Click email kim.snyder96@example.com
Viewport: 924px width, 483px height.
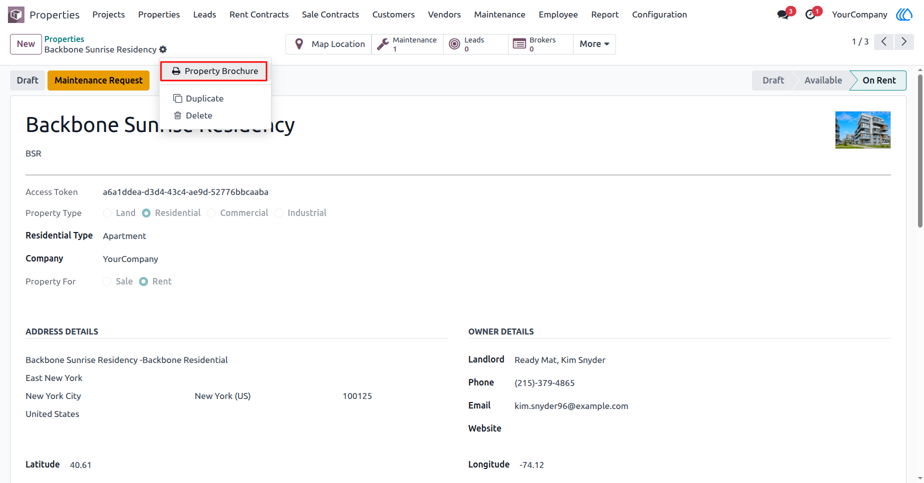point(571,406)
